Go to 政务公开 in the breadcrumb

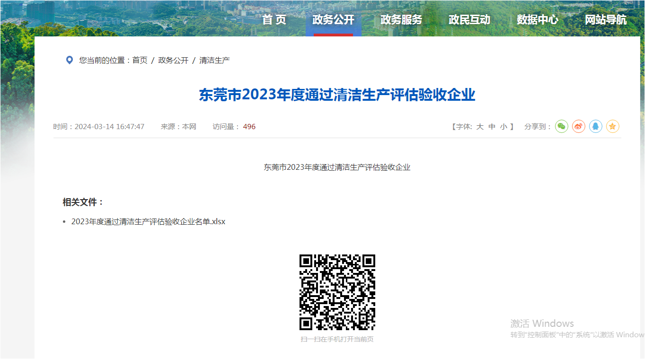173,60
